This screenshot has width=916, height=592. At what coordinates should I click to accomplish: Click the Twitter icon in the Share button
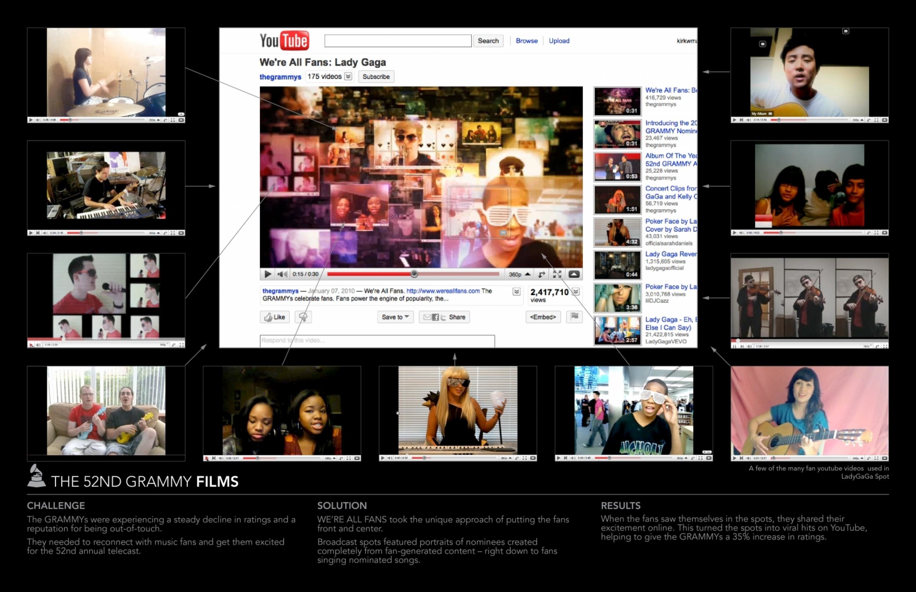[443, 317]
